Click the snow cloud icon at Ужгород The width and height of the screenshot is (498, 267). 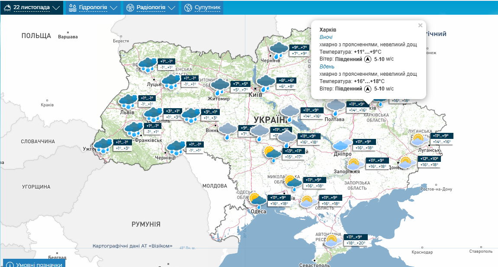point(103,145)
